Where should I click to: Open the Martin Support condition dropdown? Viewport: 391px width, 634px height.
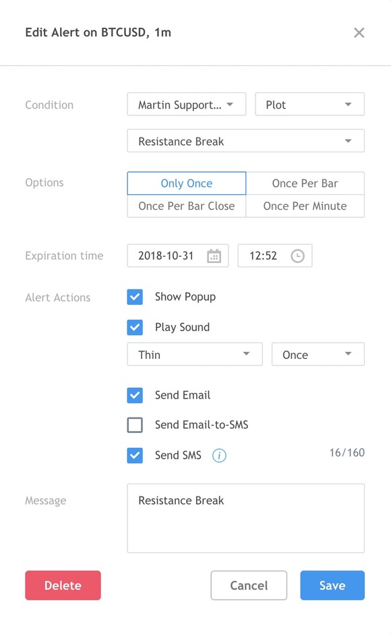[x=187, y=105]
